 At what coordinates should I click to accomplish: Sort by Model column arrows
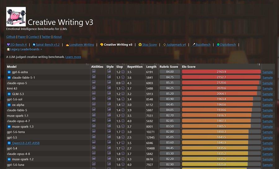(x=87, y=64)
